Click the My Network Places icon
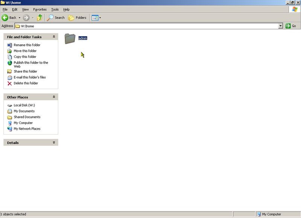 [x=10, y=129]
